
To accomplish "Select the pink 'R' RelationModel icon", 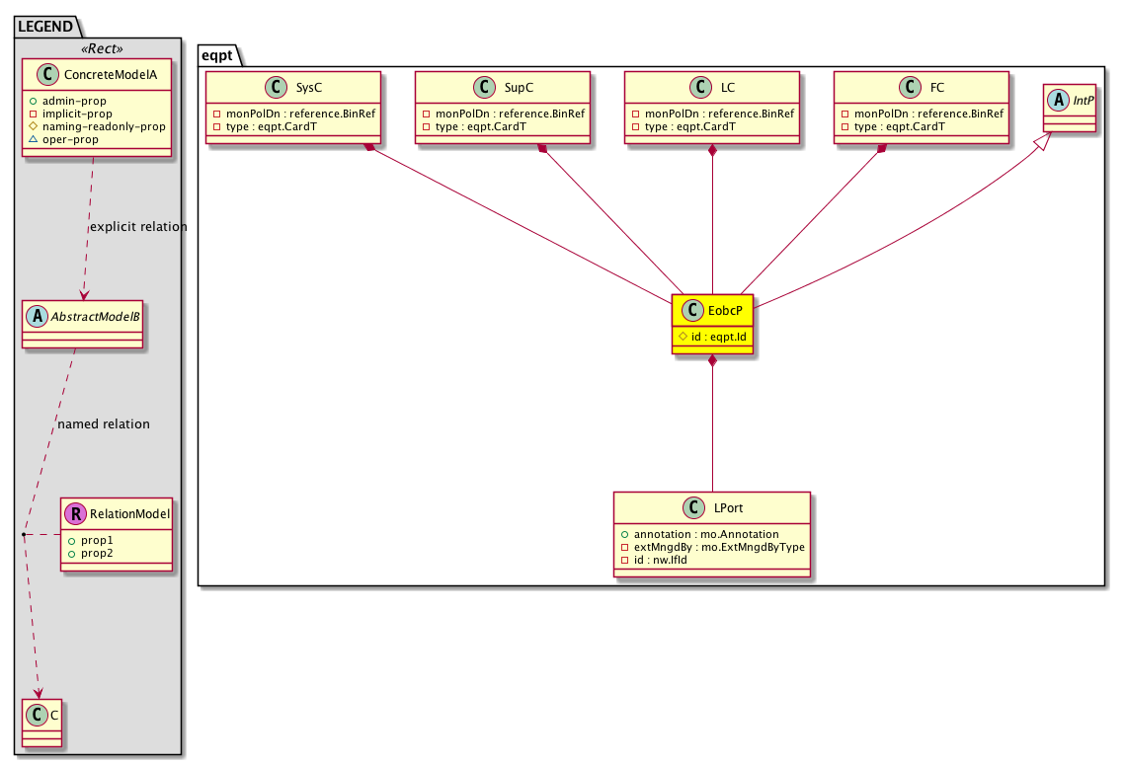I will [x=75, y=513].
